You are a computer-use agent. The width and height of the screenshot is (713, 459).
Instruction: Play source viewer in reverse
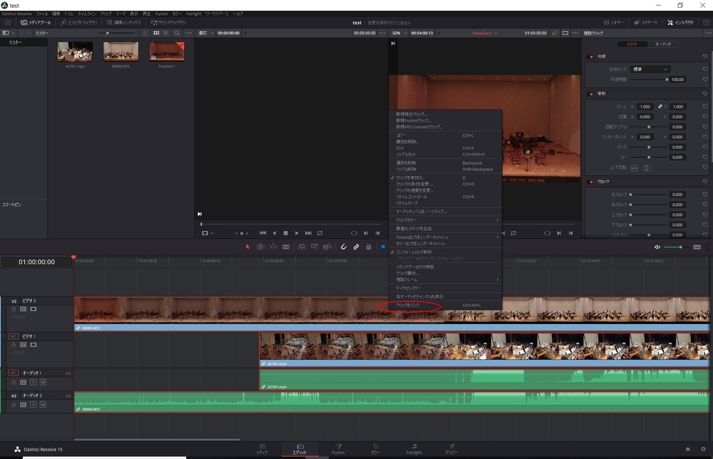tap(275, 233)
